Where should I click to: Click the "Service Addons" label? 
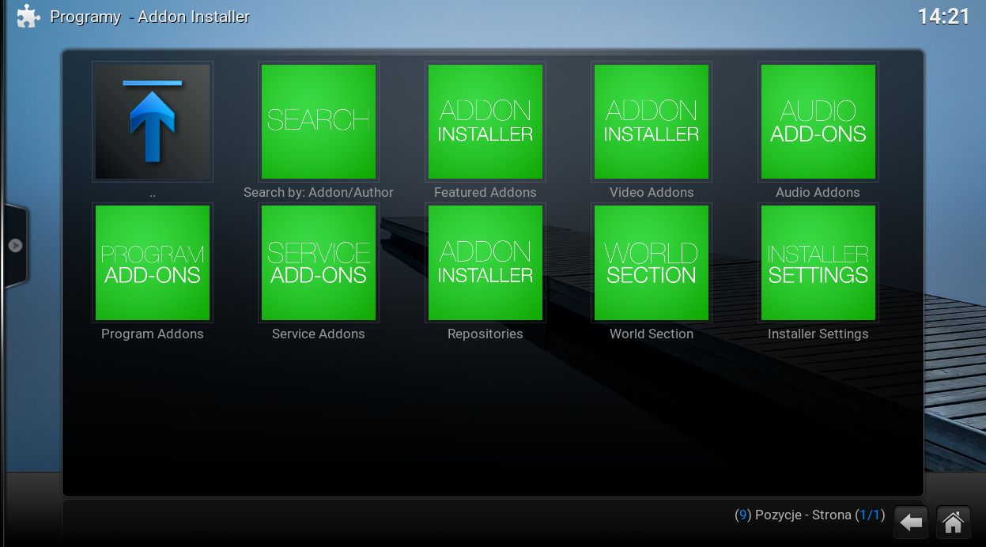coord(319,334)
